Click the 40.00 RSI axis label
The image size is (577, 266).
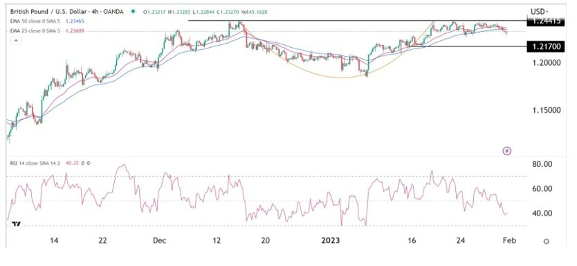pyautogui.click(x=542, y=213)
